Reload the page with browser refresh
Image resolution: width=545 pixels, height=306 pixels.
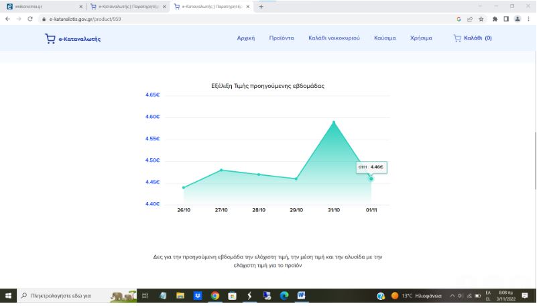(x=30, y=19)
